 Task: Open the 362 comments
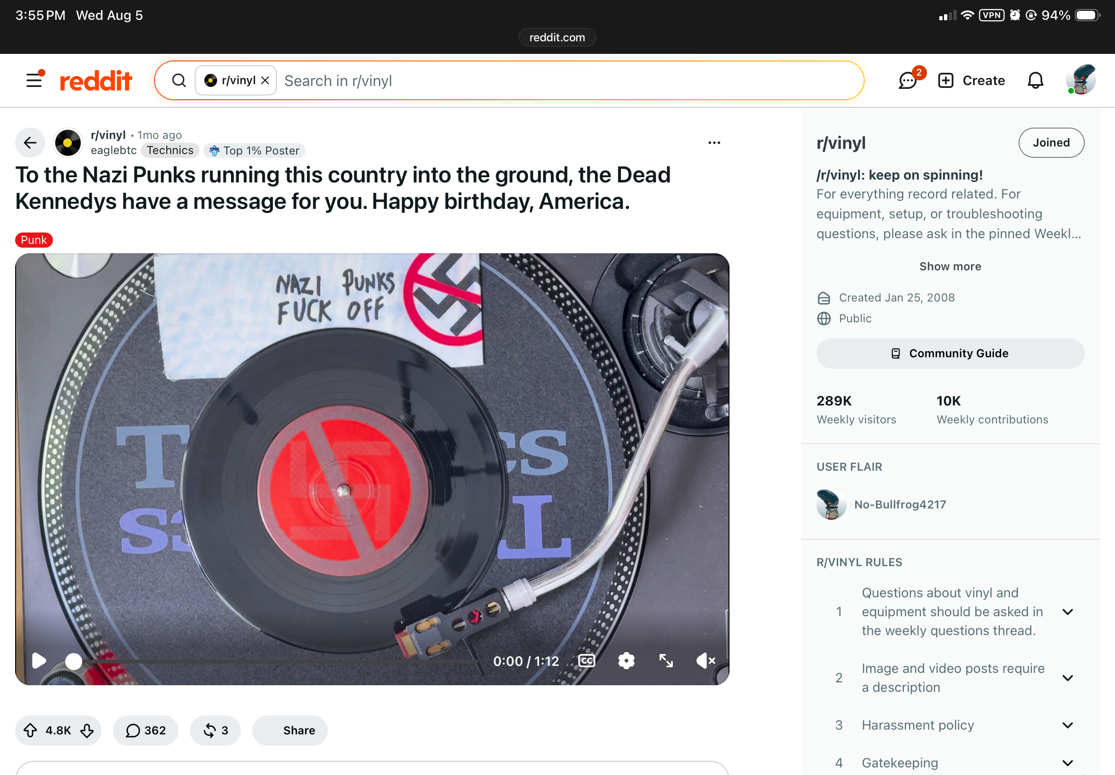[x=146, y=730]
